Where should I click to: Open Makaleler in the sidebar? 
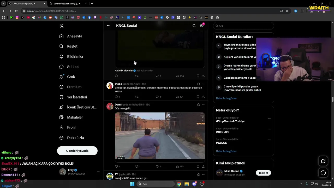(x=71, y=118)
